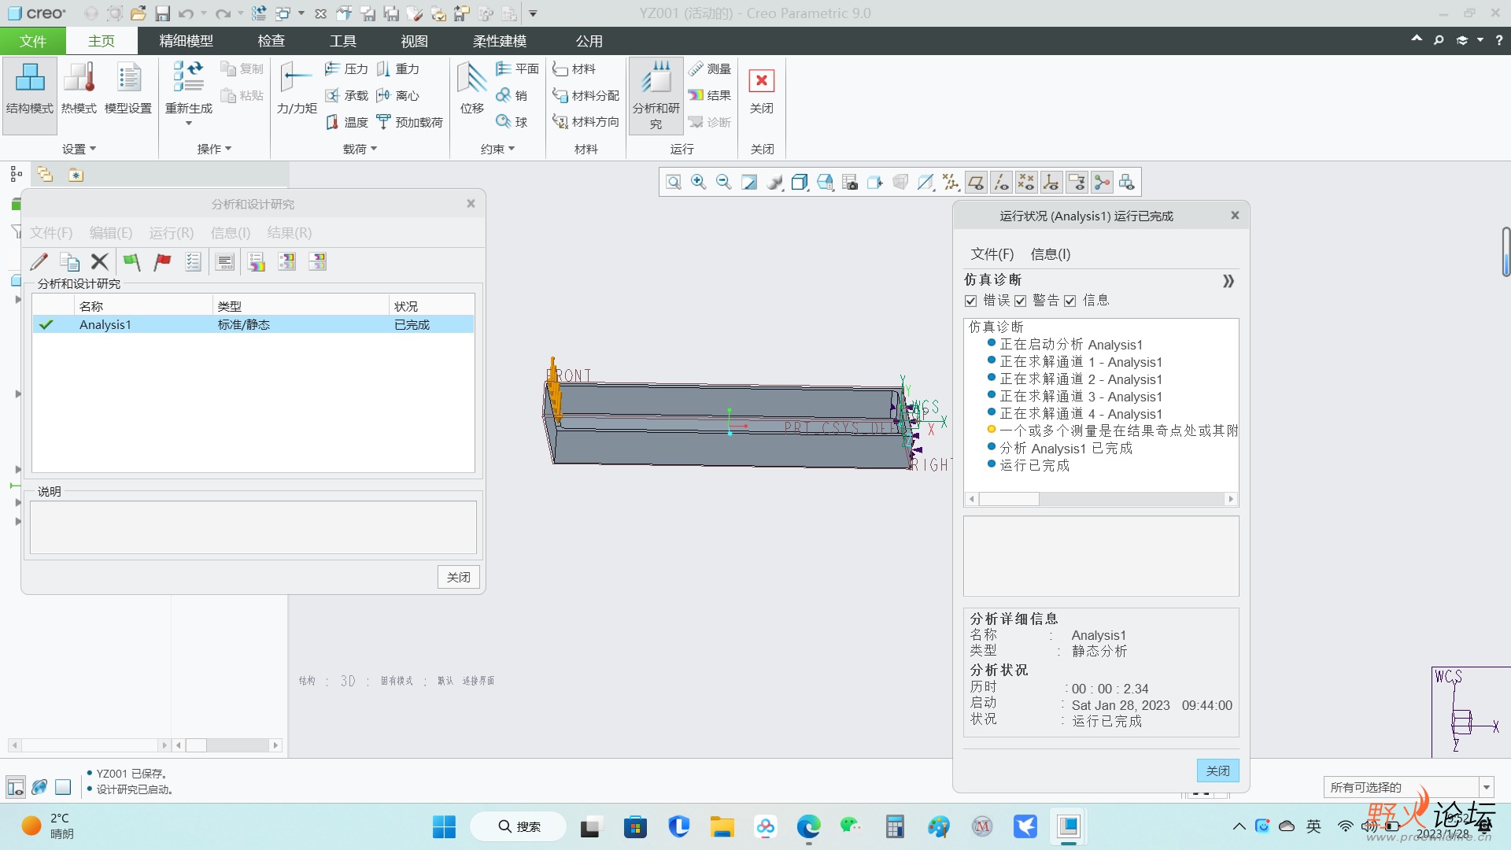
Task: Click the 重新生成 regenerate icon
Action: (x=189, y=79)
